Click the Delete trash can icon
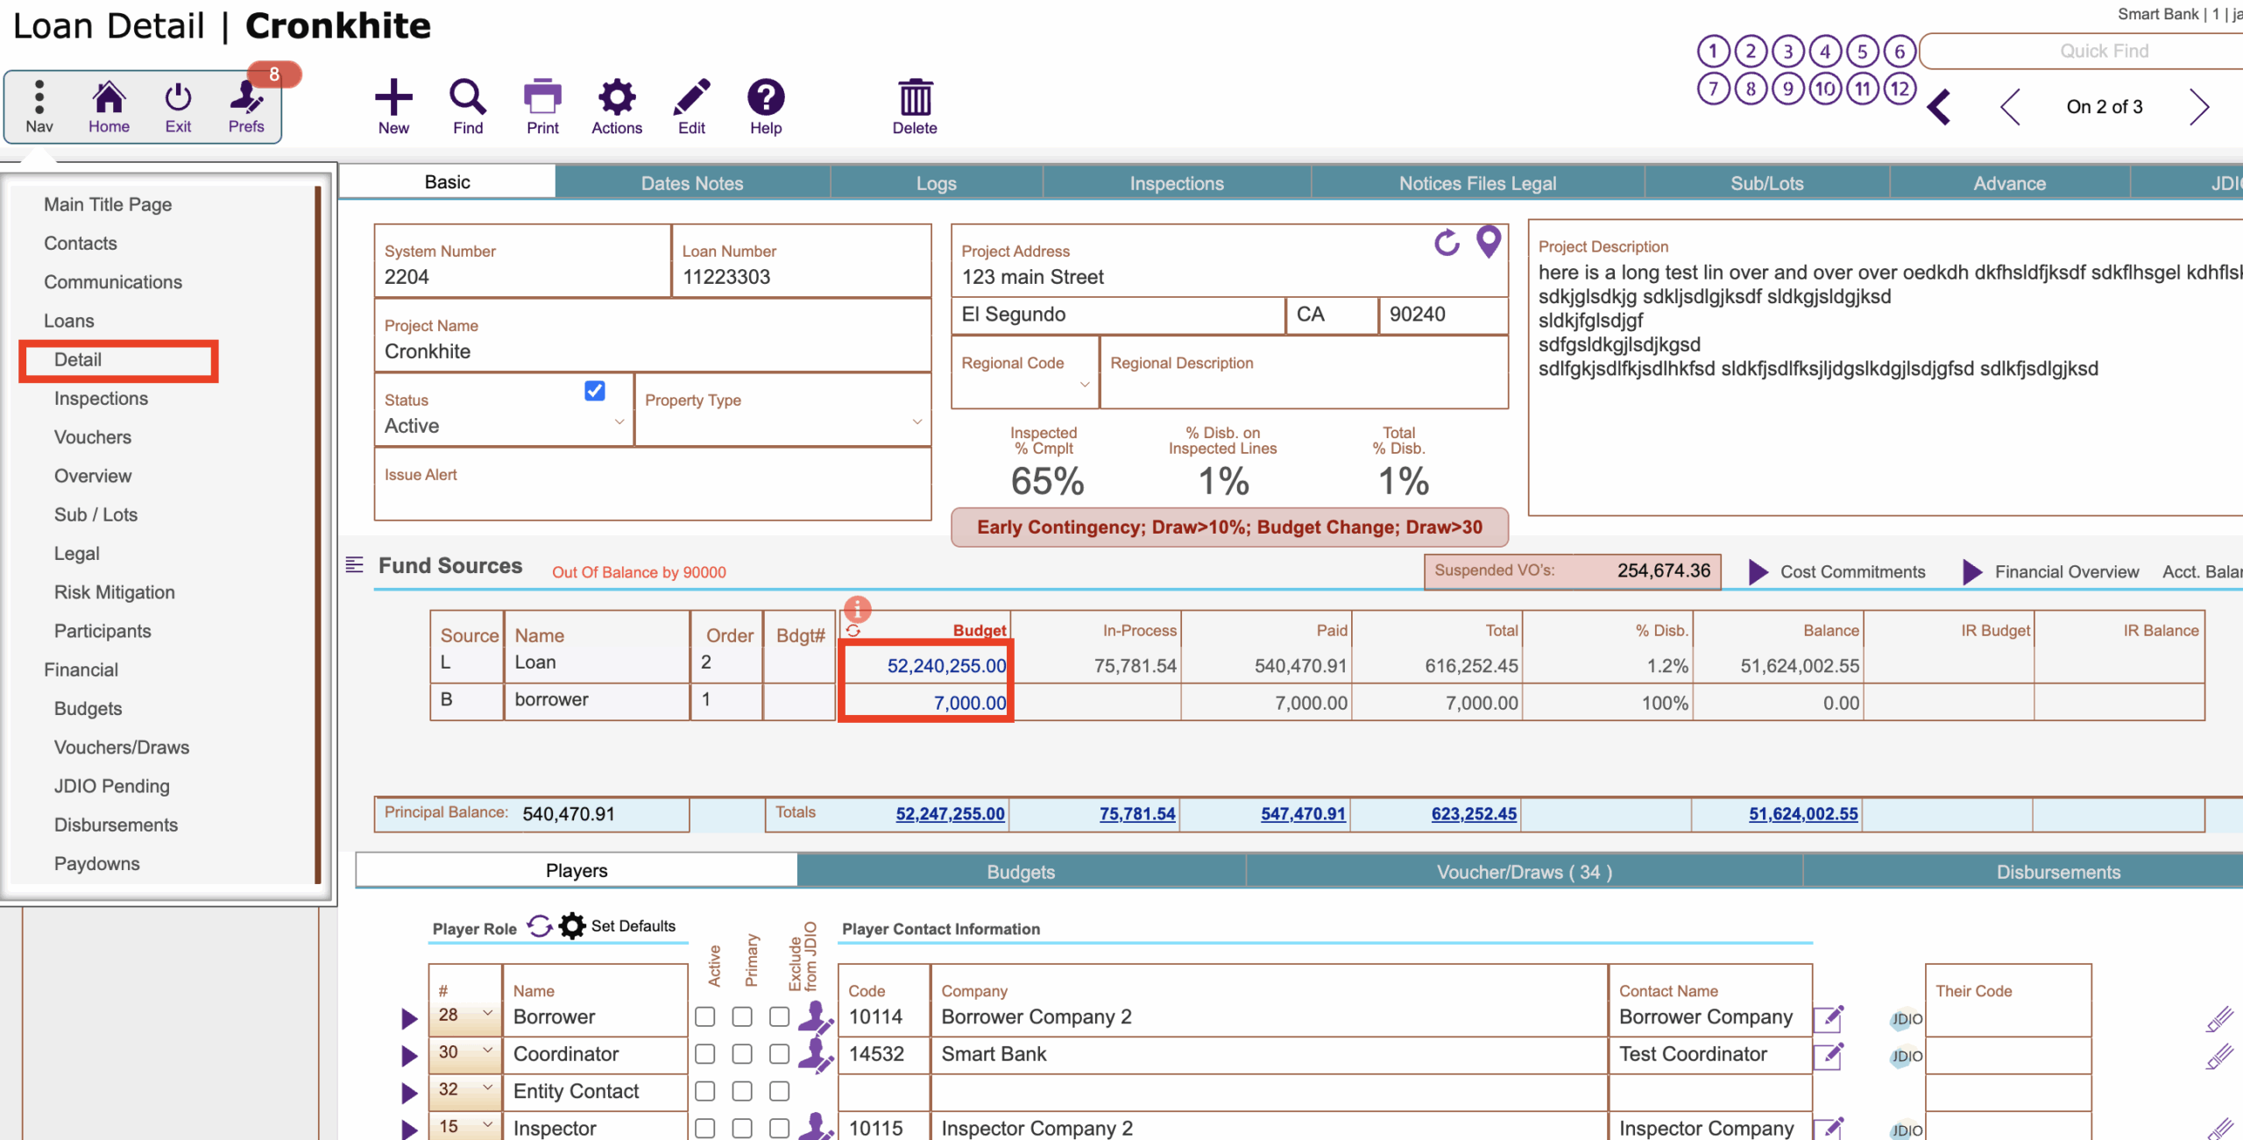 tap(915, 98)
